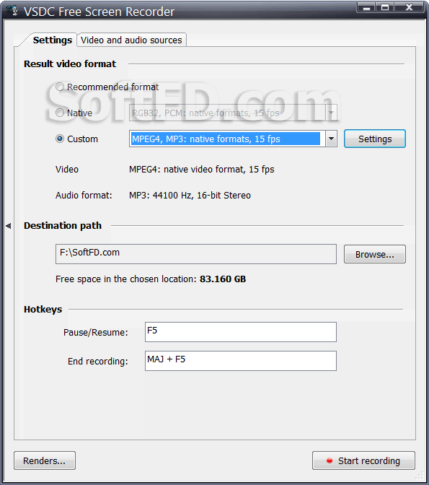Select the Native format radio button
Viewport: 429px width, 485px height.
60,113
